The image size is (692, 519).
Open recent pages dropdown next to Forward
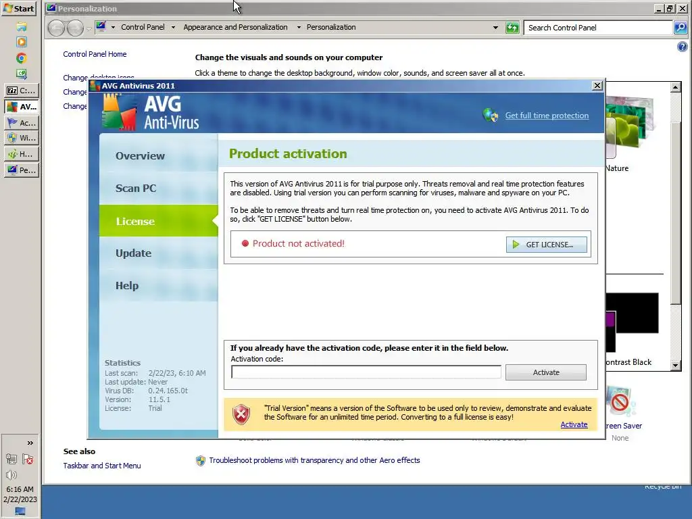pyautogui.click(x=89, y=28)
